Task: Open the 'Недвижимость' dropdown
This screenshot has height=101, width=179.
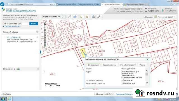Action: coord(51,17)
